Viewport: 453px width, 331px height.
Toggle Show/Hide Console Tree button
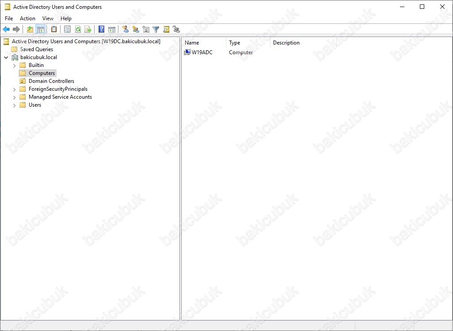click(x=41, y=29)
